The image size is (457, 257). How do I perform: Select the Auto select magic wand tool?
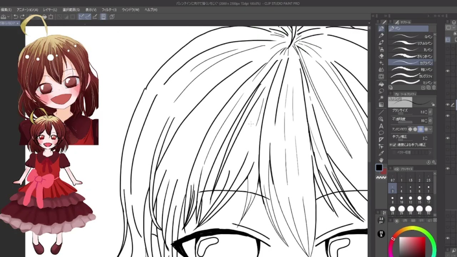[381, 97]
